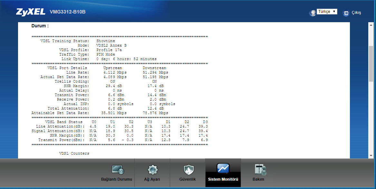Viewport: 376px width, 189px height.
Task: Click the logout icon beside Çıkış
Action: click(x=346, y=13)
